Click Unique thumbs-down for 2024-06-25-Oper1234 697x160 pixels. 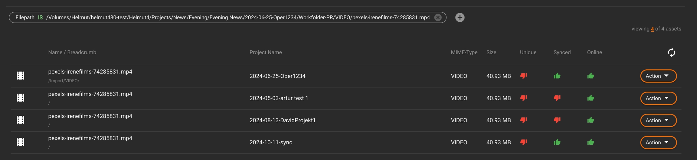(524, 76)
